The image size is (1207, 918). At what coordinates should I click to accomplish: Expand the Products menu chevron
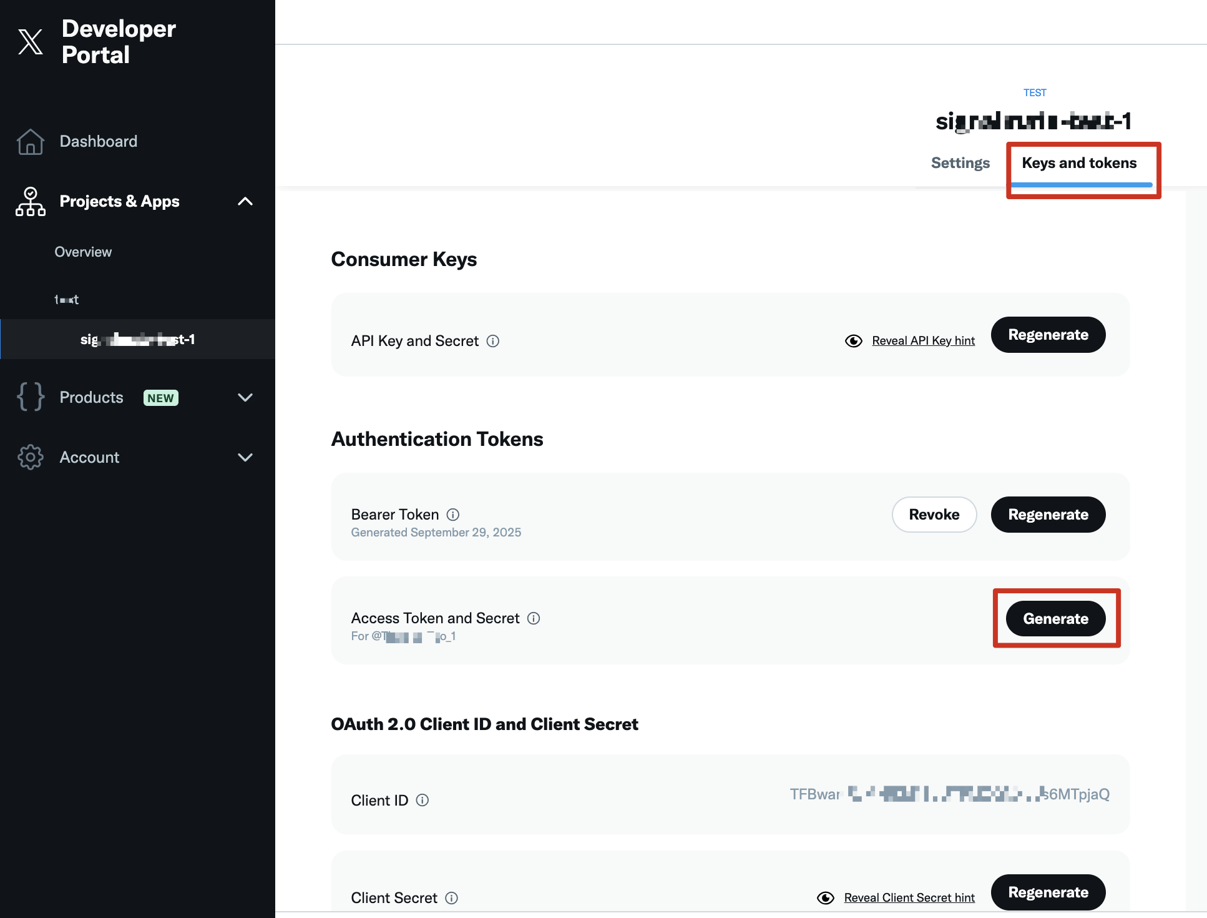[245, 397]
